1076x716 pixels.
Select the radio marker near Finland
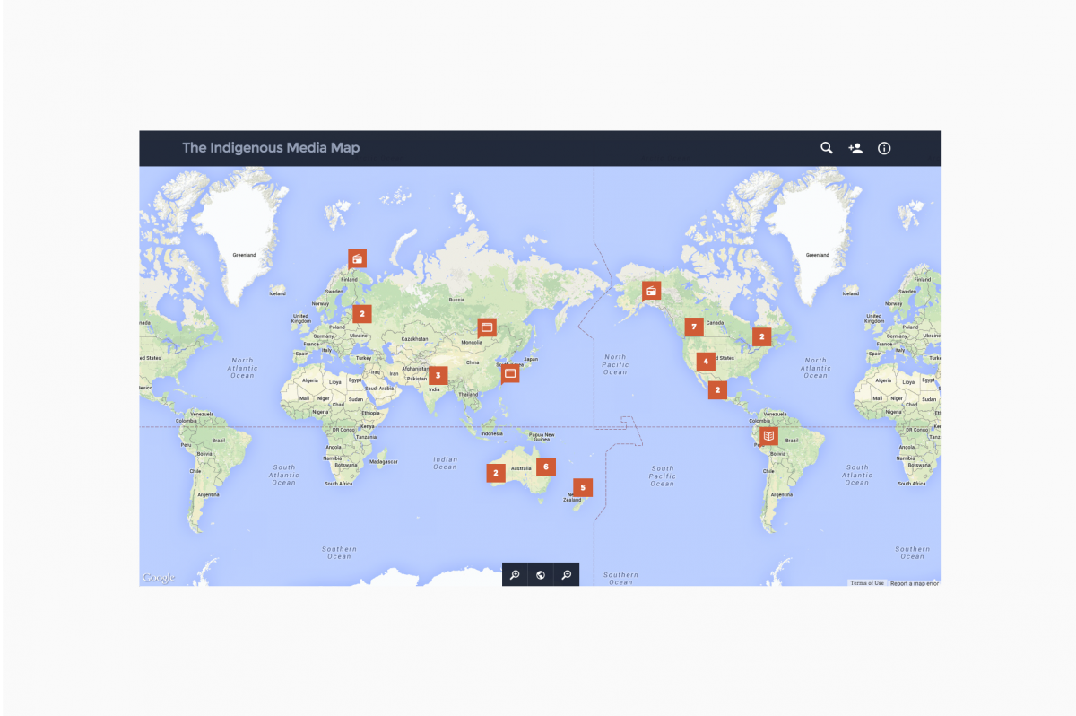coord(357,259)
